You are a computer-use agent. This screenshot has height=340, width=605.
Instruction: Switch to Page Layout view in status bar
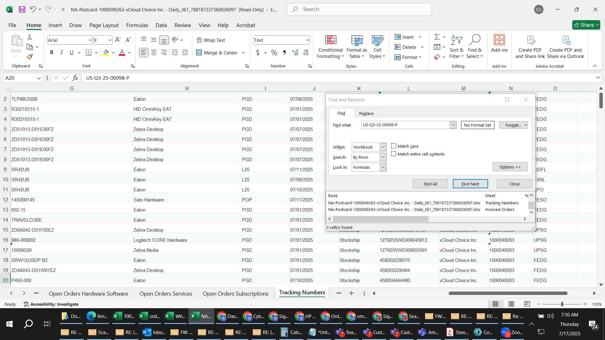(511, 304)
